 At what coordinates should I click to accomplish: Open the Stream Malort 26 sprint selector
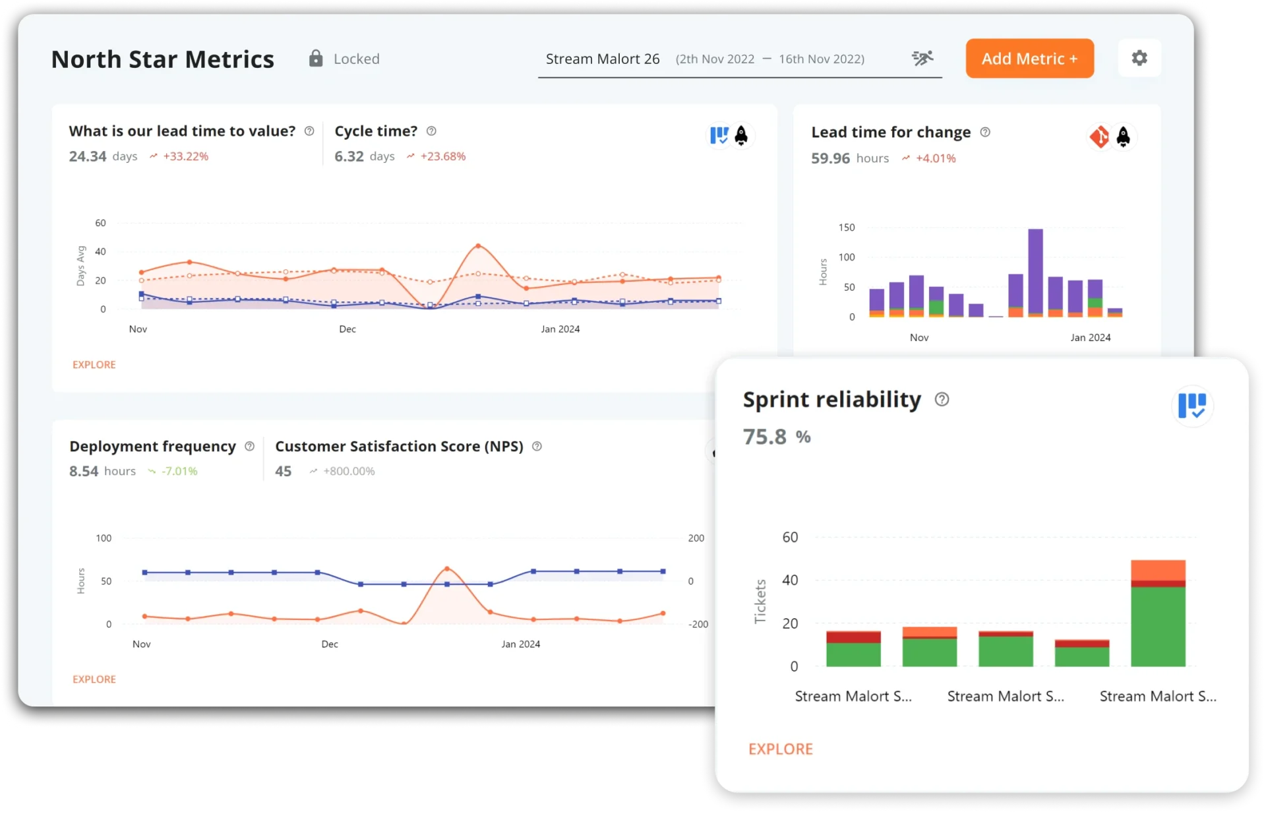(x=602, y=59)
